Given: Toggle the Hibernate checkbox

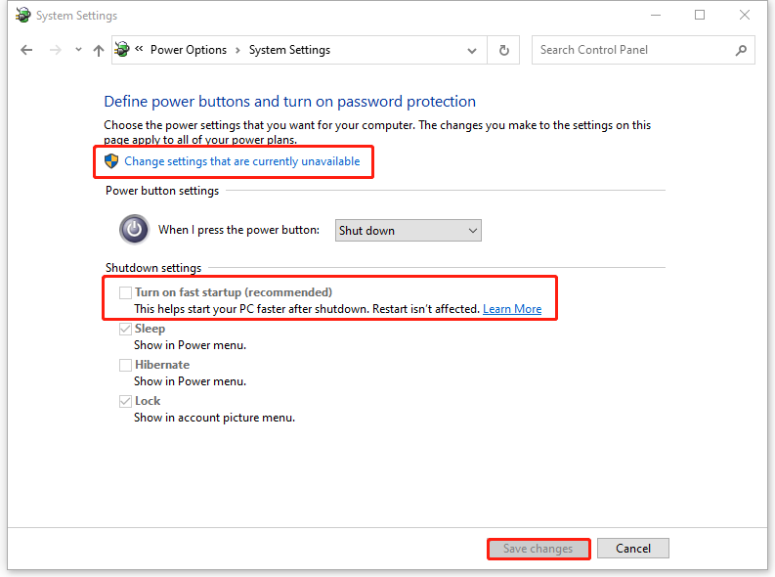Looking at the screenshot, I should (x=125, y=365).
